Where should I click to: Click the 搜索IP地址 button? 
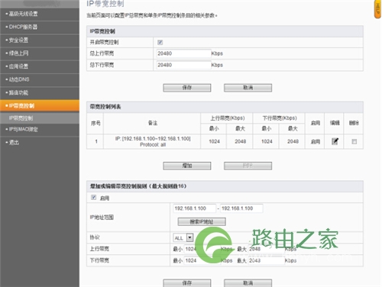coord(202,221)
